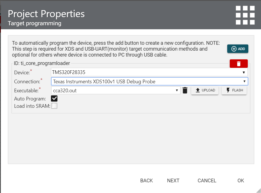Click the FLASH button with the lightning icon
261x193 pixels.
[x=234, y=90]
